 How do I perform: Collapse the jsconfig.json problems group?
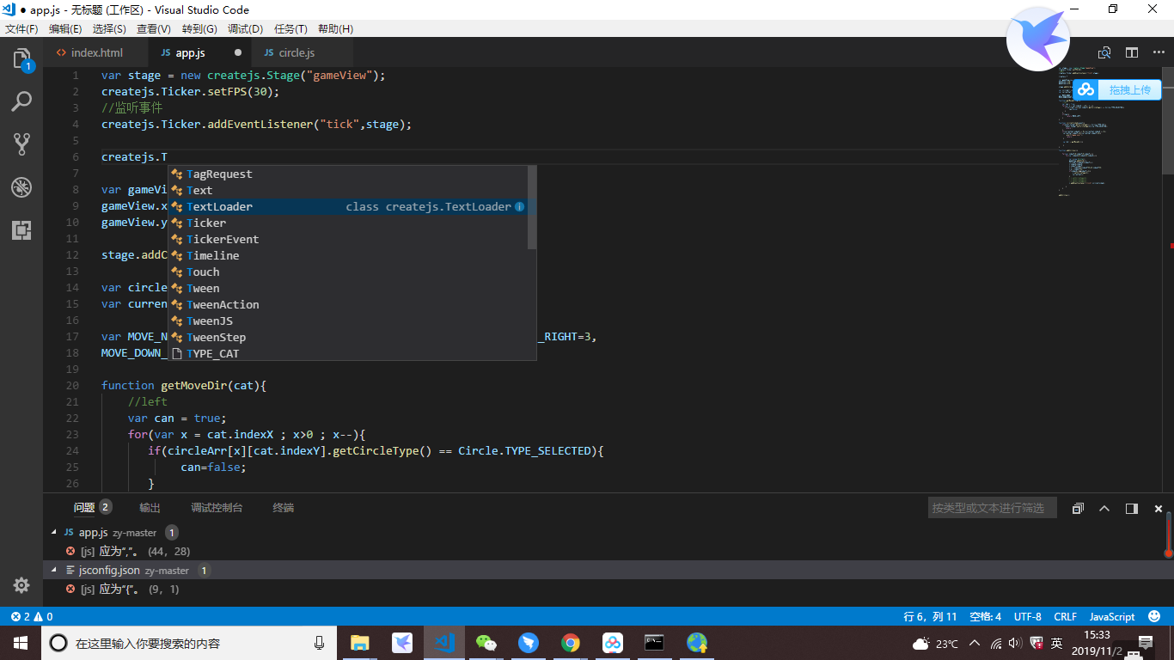[53, 570]
